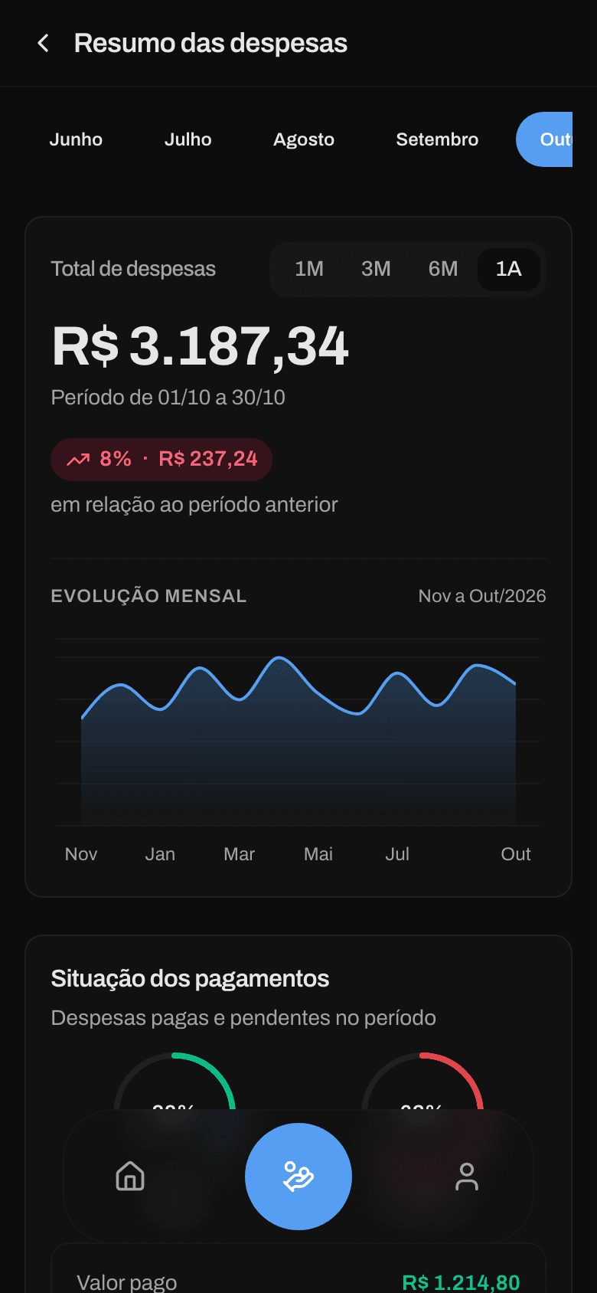Click the Mar axis label
This screenshot has width=597, height=1293.
[239, 854]
